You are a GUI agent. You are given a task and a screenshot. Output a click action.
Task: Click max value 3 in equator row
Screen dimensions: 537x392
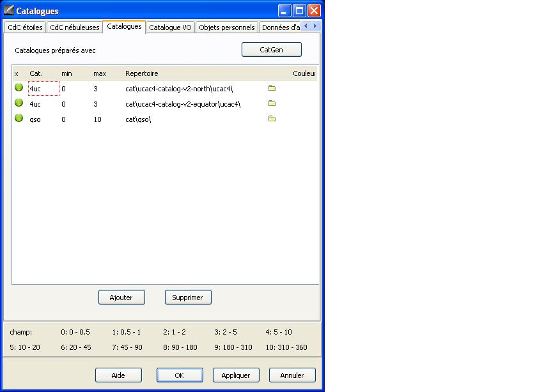pos(95,104)
